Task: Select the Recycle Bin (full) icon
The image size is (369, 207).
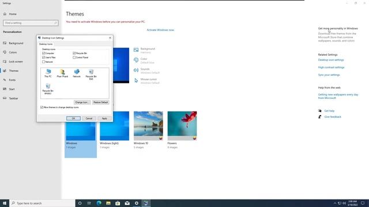Action: pyautogui.click(x=91, y=74)
